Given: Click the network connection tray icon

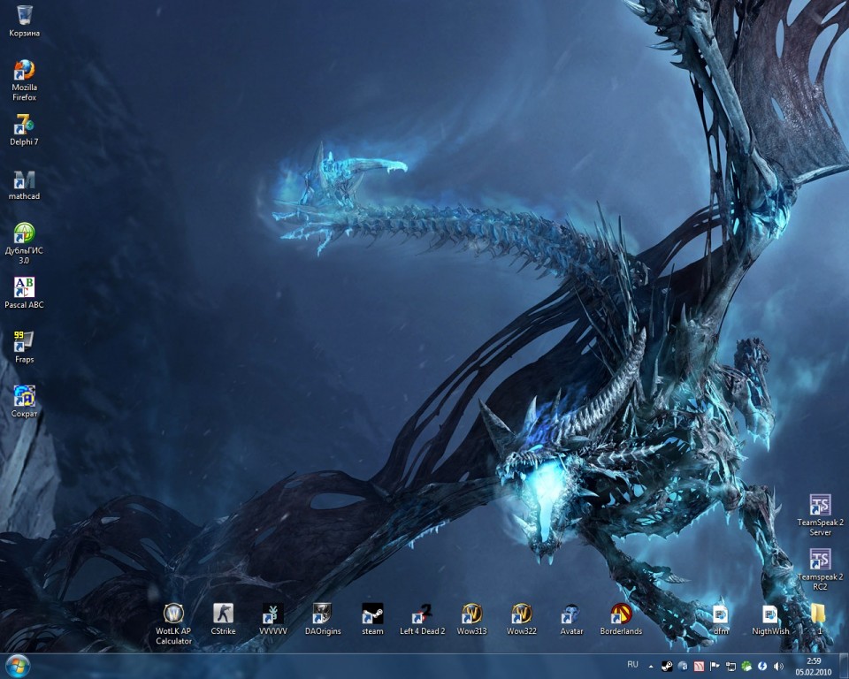Looking at the screenshot, I should 731,667.
